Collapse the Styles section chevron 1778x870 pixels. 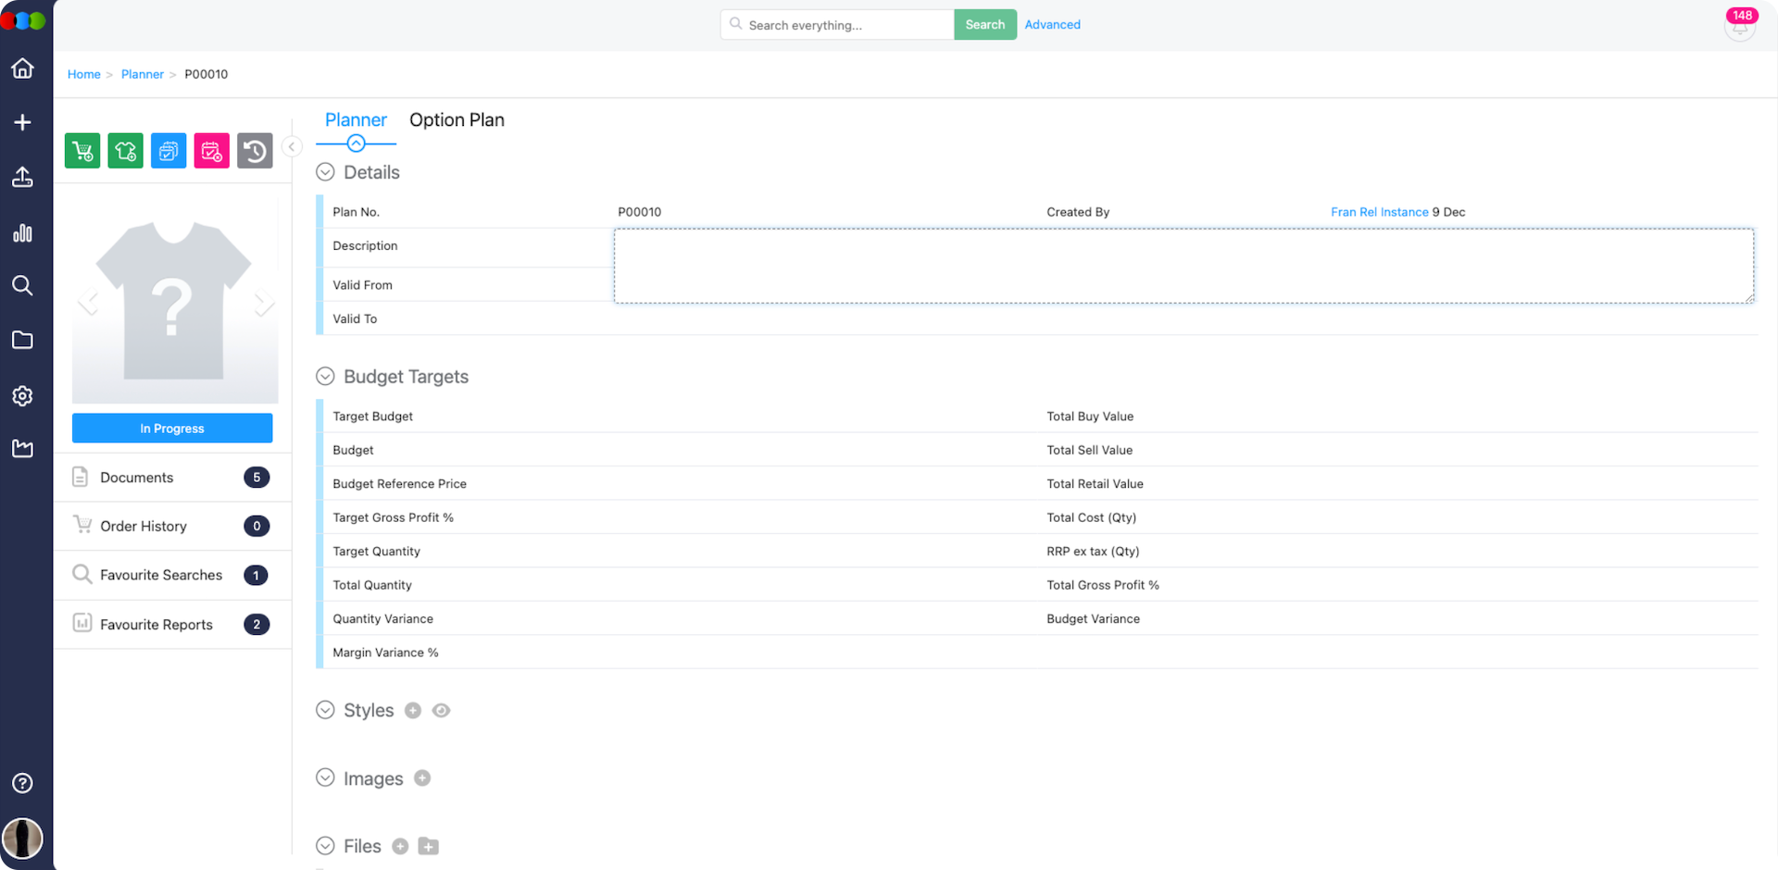[325, 710]
